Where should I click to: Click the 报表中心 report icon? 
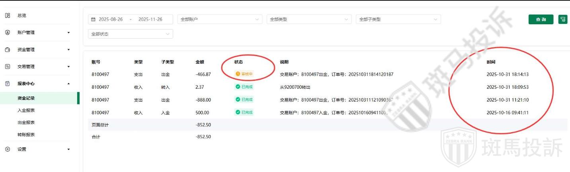tap(7, 84)
